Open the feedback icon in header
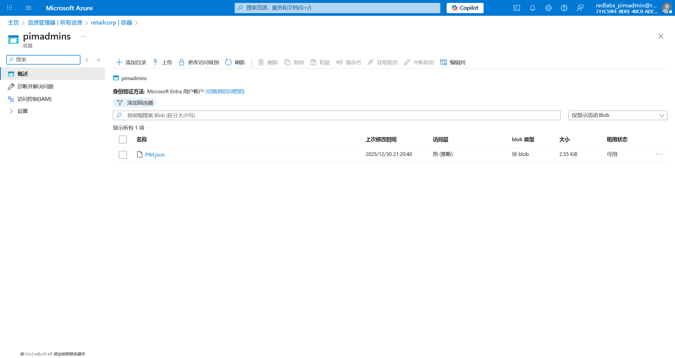 (x=580, y=8)
